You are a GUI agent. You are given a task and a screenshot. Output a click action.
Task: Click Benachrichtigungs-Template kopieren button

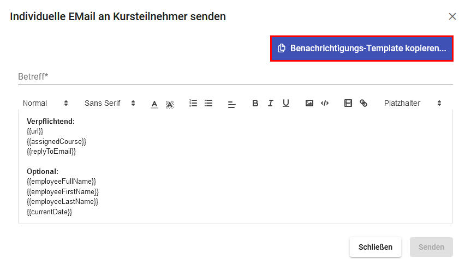pyautogui.click(x=362, y=48)
